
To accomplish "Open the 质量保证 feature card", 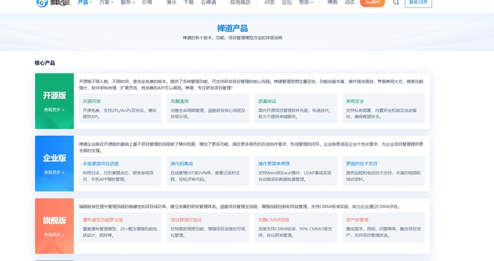I will click(296, 109).
